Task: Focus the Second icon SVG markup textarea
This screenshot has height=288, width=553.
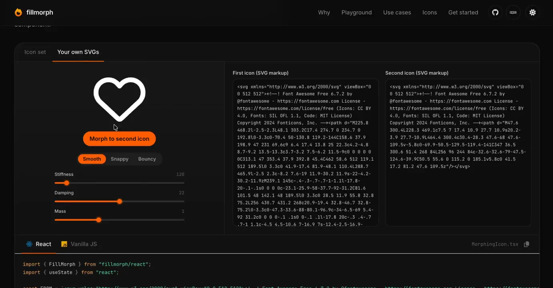Action: pos(458,153)
